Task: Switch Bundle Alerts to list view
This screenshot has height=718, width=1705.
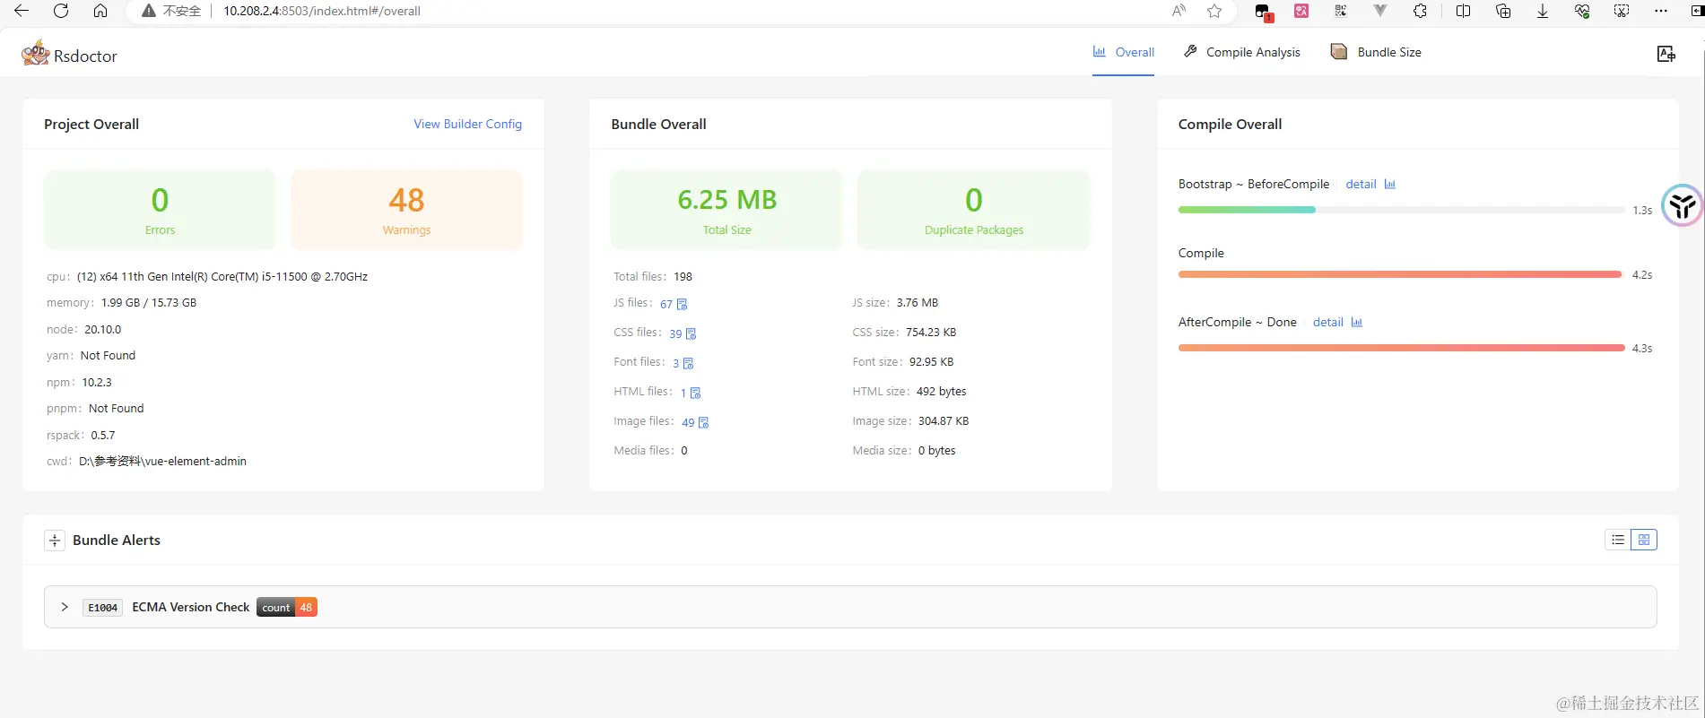Action: click(1618, 540)
